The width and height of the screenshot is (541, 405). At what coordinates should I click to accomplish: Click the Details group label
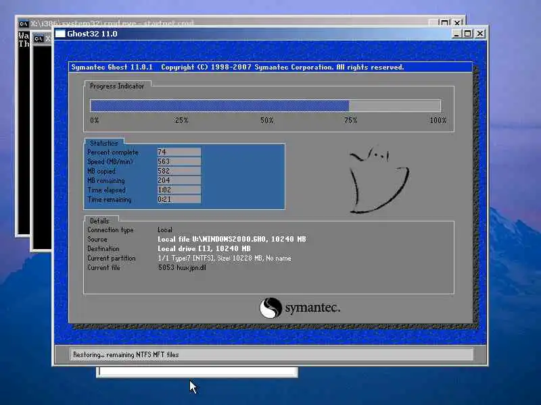(99, 221)
